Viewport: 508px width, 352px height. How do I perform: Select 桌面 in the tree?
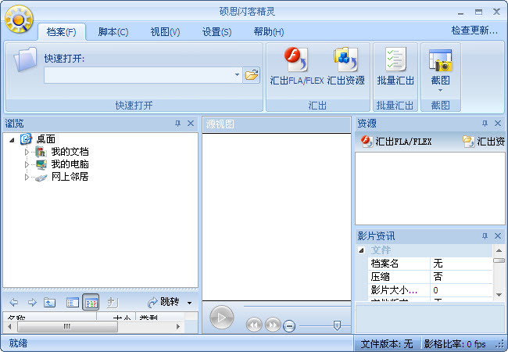coord(45,139)
